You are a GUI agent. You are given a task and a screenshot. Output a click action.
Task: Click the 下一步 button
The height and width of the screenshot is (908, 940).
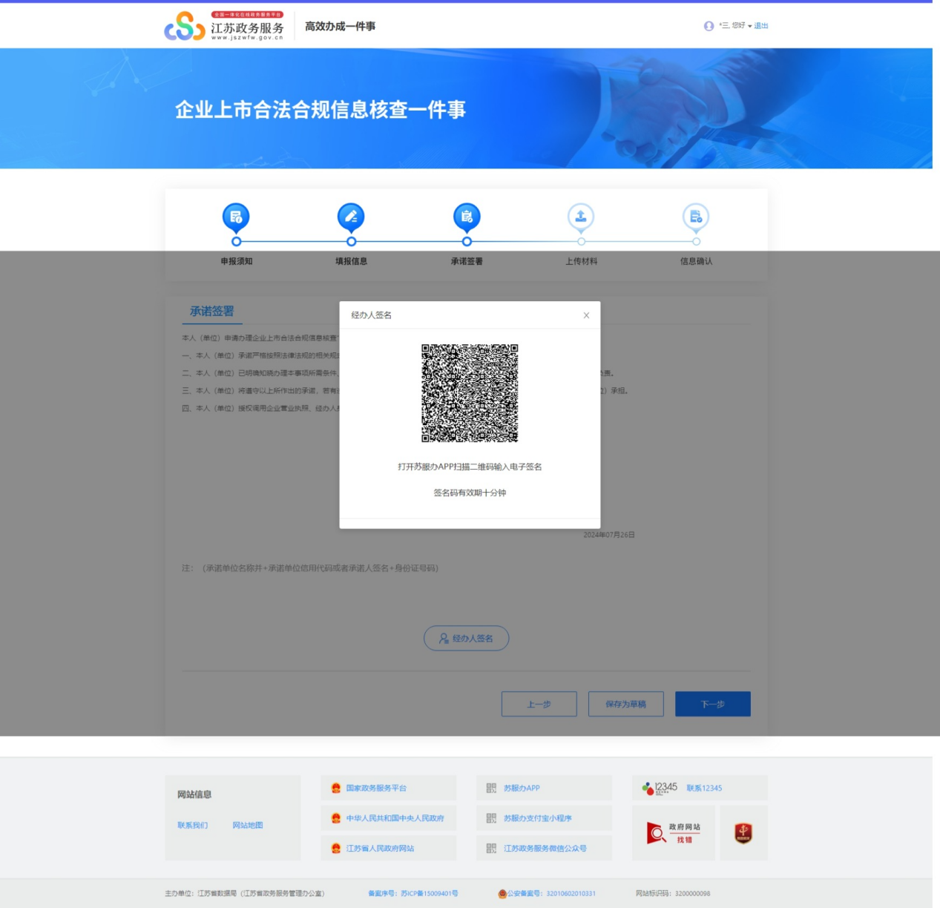click(713, 704)
